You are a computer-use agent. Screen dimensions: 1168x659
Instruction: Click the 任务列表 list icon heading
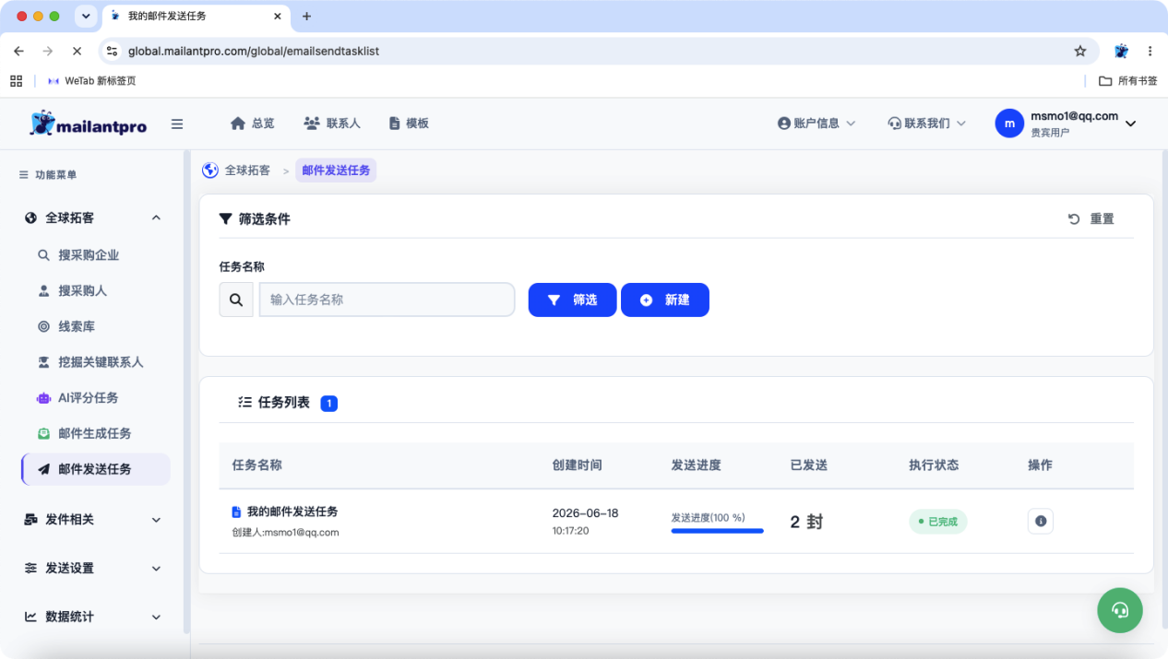pyautogui.click(x=274, y=403)
